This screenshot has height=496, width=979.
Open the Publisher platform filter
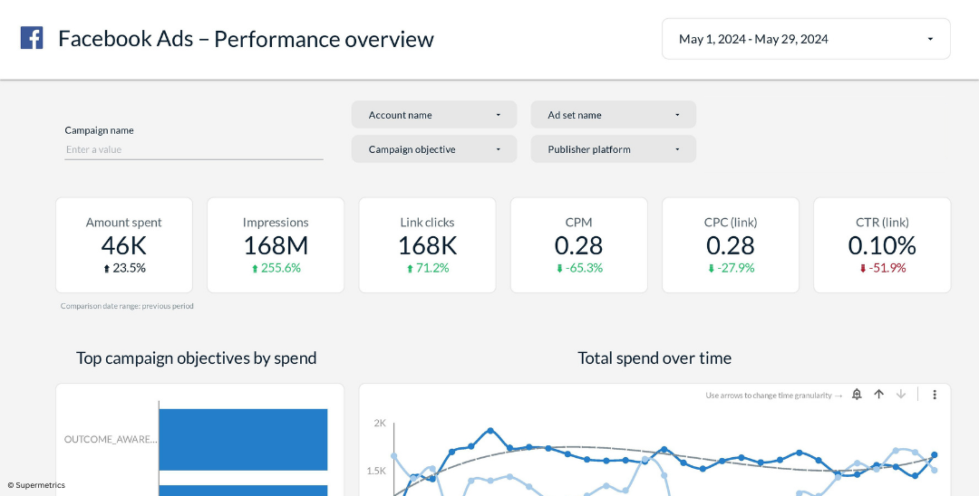coord(613,149)
